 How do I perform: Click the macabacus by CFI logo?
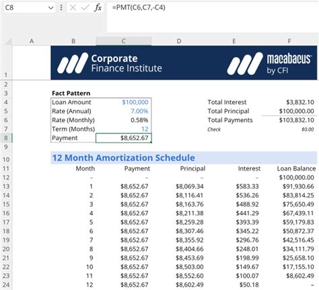269,63
